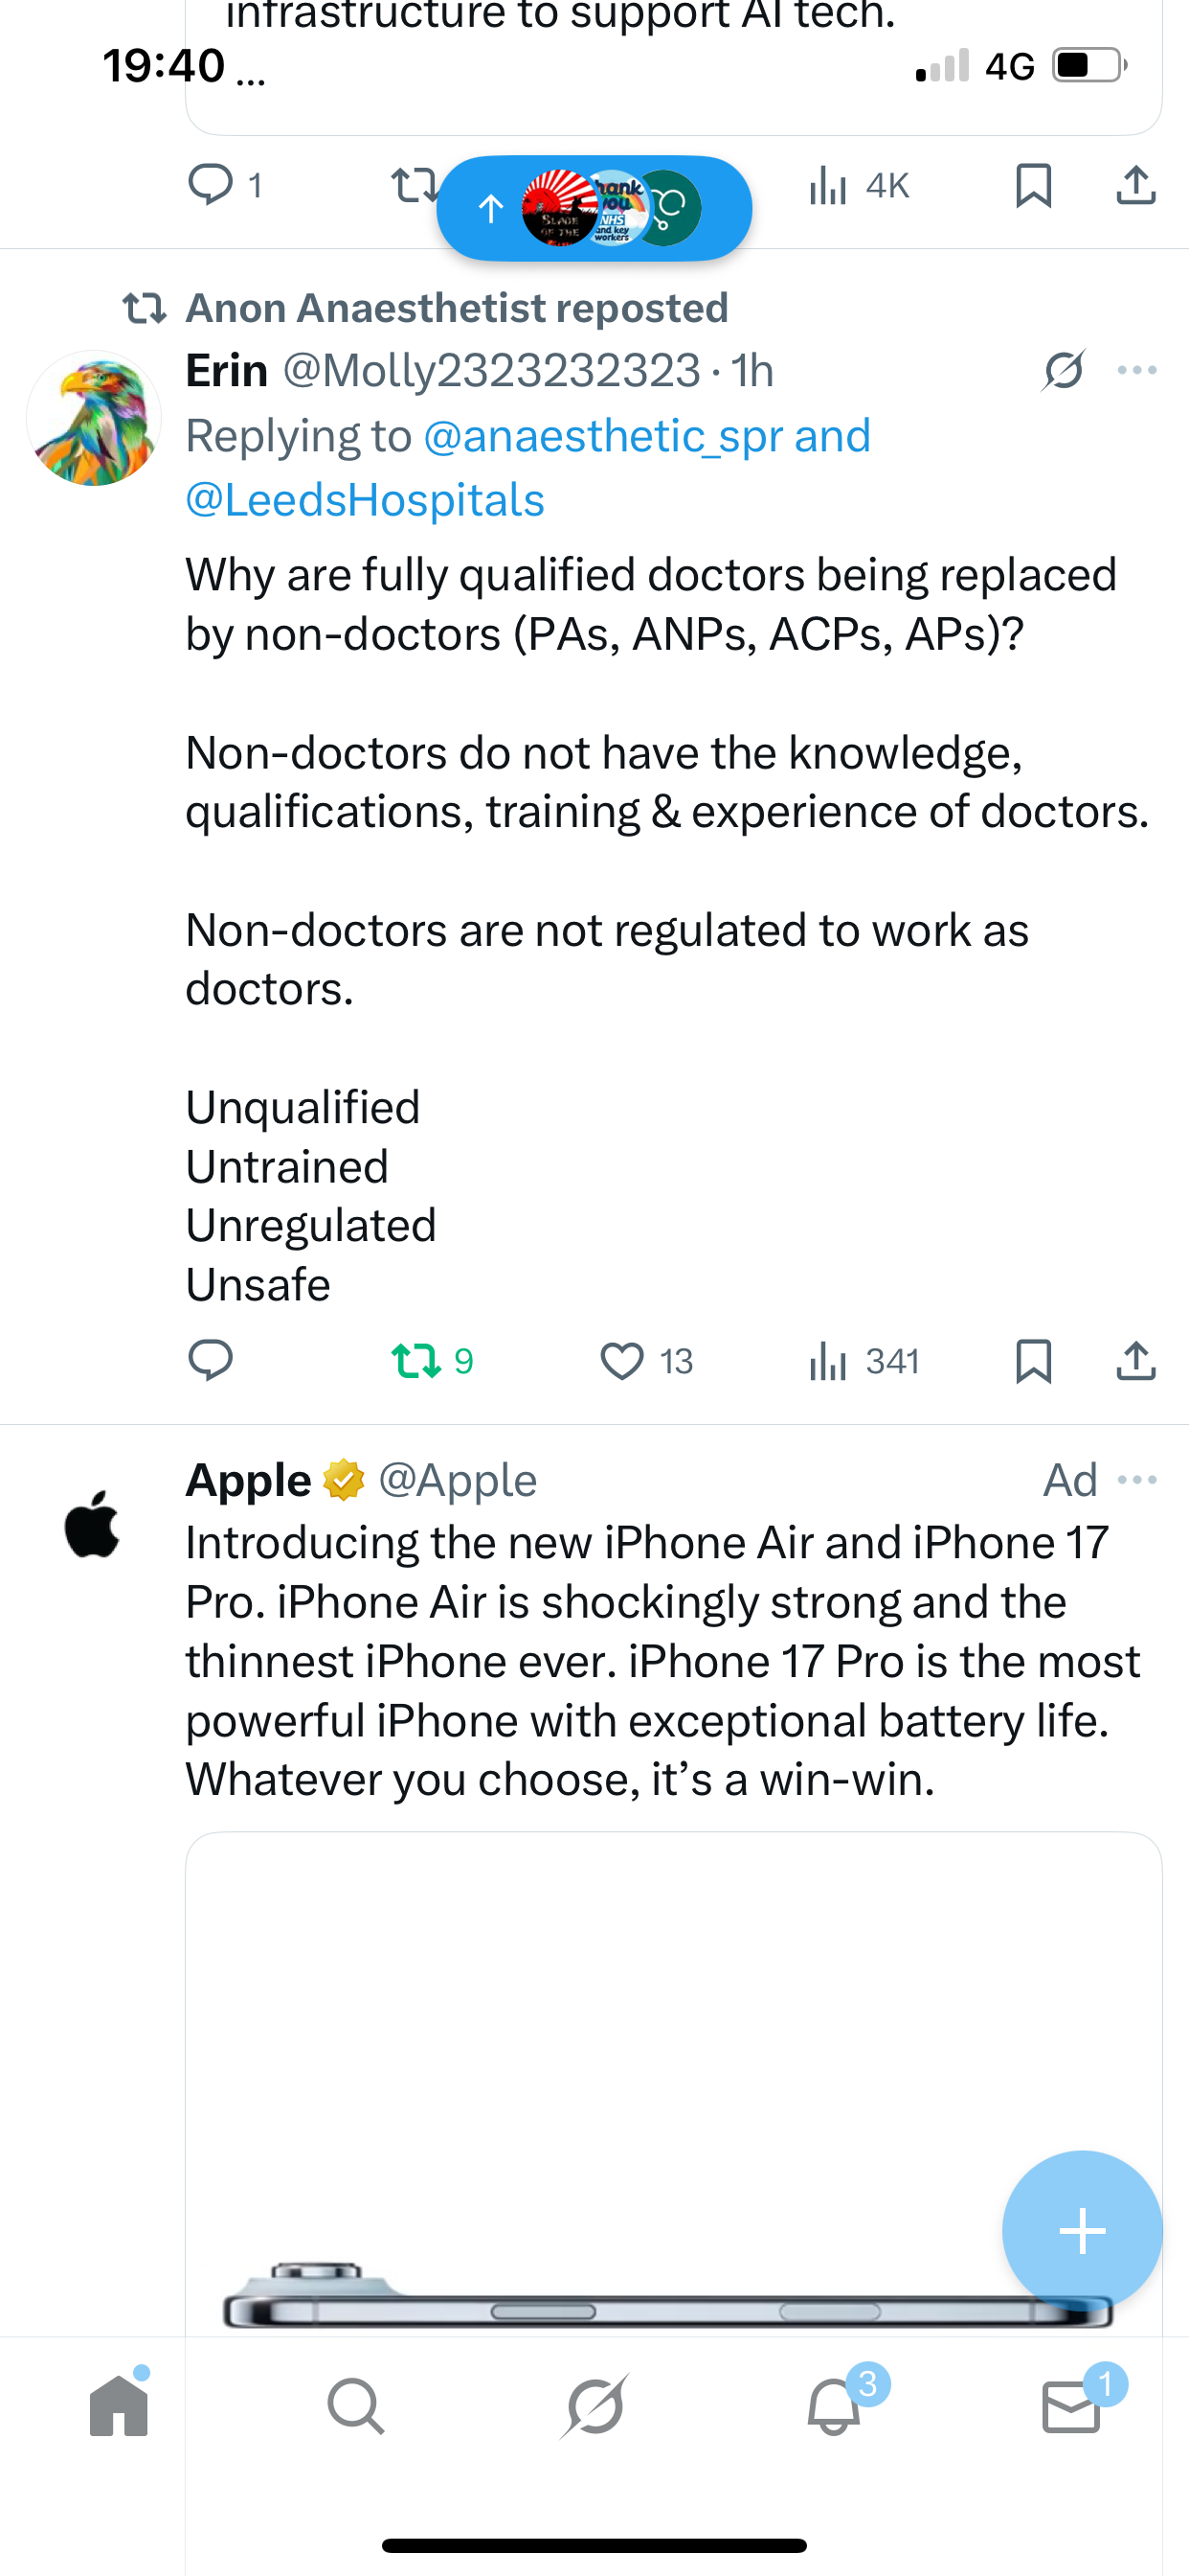
Task: Tap Grok icon on Erin's post
Action: (1063, 370)
